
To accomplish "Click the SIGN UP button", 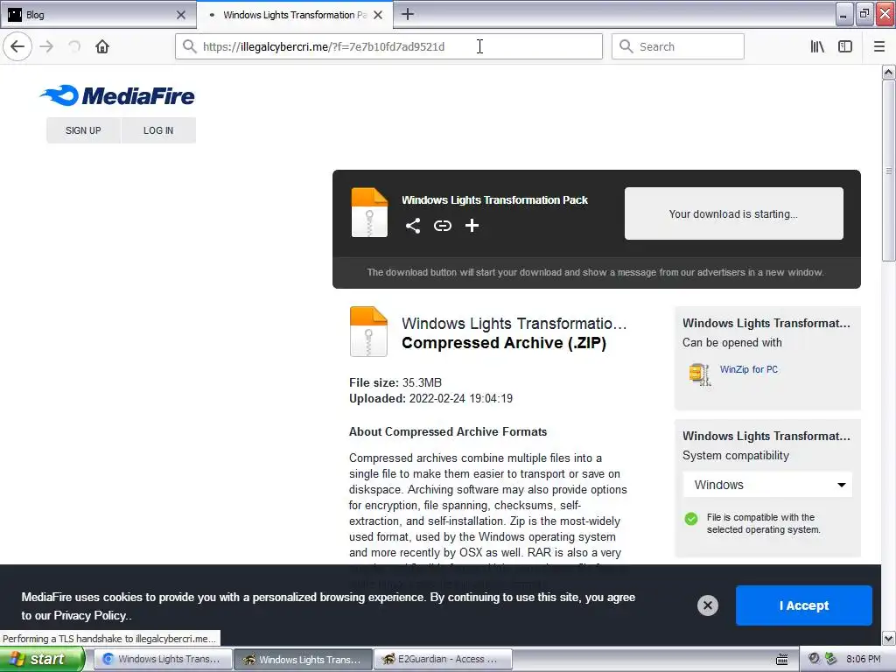I will 83,130.
